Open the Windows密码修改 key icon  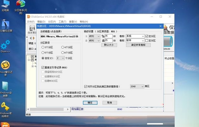tap(5, 110)
